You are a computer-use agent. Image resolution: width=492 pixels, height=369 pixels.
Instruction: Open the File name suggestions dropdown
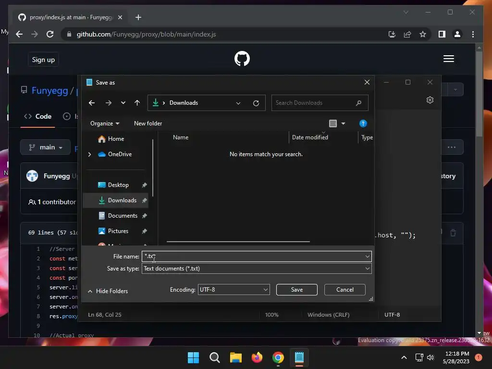(368, 257)
